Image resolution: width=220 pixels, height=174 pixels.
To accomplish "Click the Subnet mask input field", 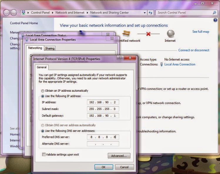I will [103, 109].
